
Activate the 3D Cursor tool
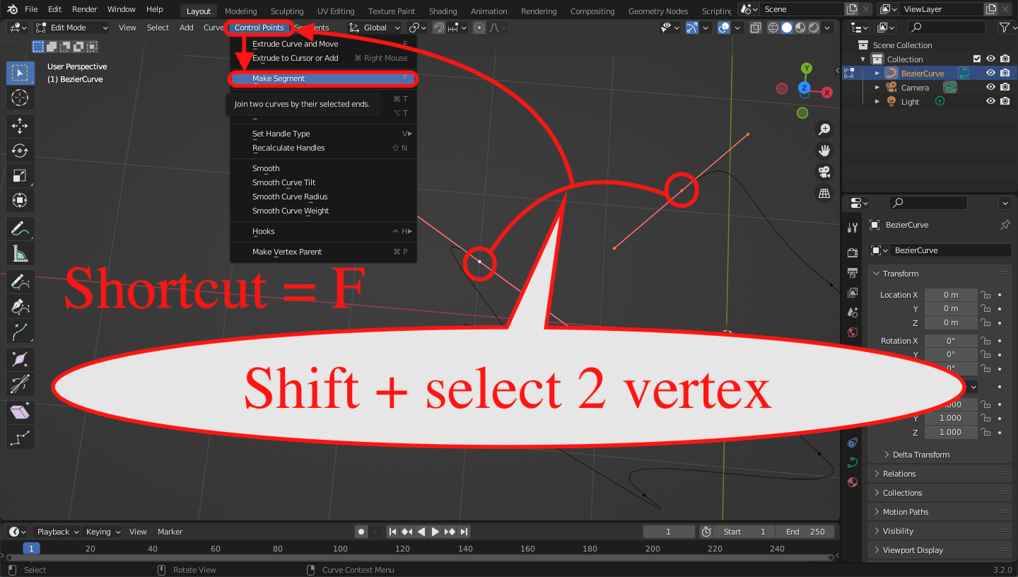click(20, 98)
